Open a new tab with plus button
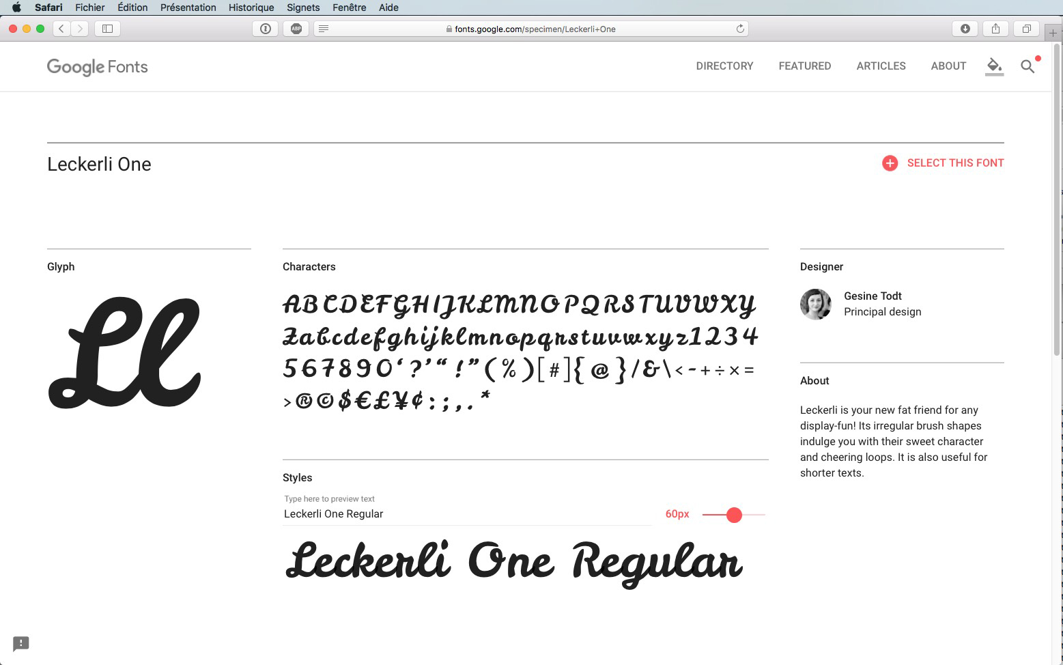This screenshot has height=665, width=1063. [1053, 33]
